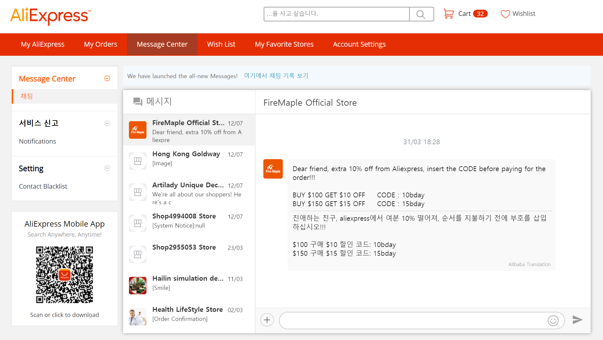The width and height of the screenshot is (603, 340).
Task: Click the Wishlist heart icon
Action: 505,14
